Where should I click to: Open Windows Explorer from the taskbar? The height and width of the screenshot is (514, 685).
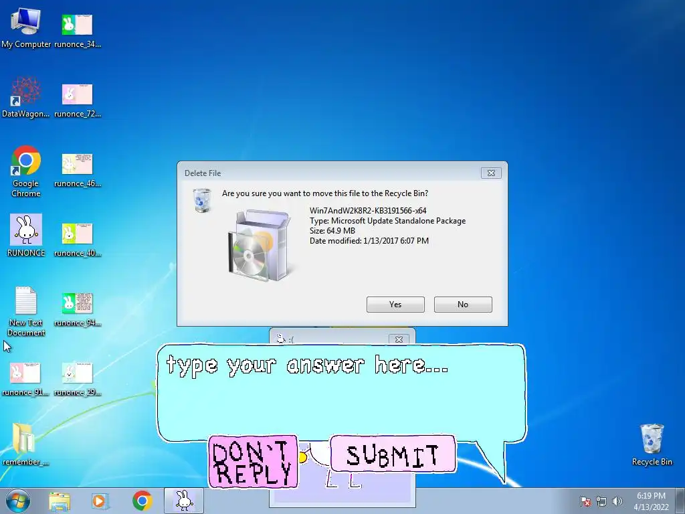pos(60,501)
